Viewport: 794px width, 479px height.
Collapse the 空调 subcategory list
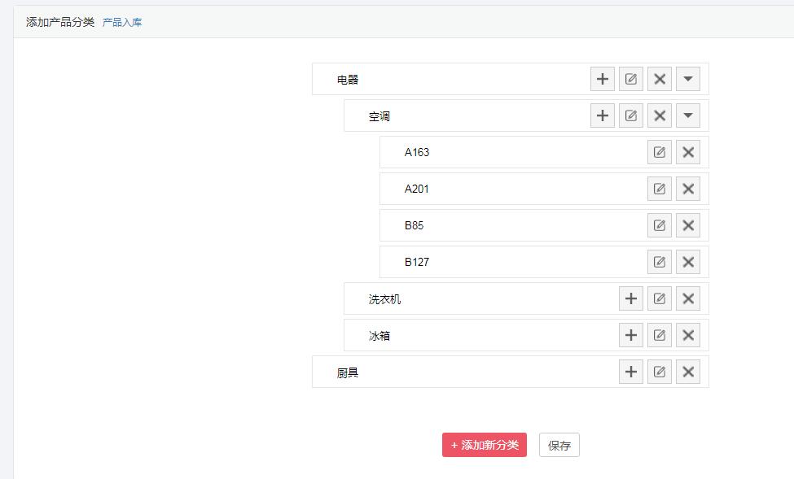pyautogui.click(x=688, y=115)
